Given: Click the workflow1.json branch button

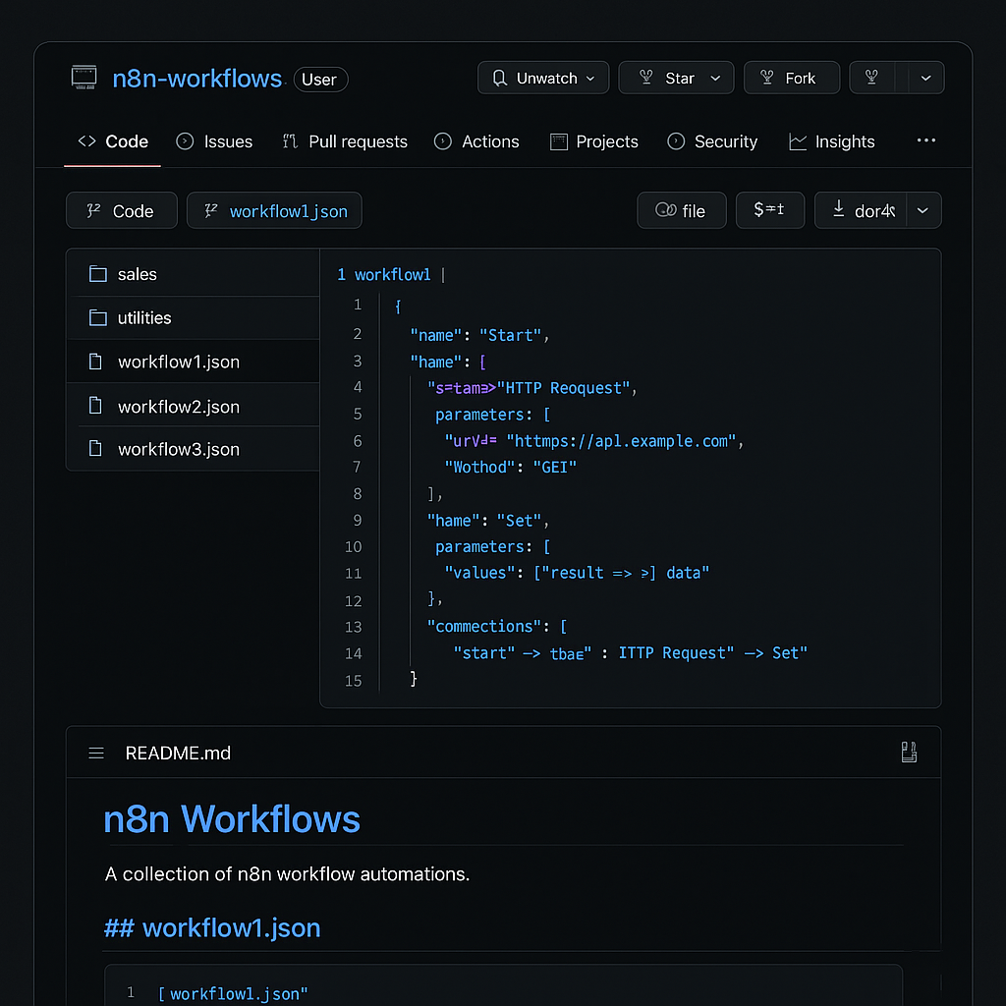Looking at the screenshot, I should point(274,210).
